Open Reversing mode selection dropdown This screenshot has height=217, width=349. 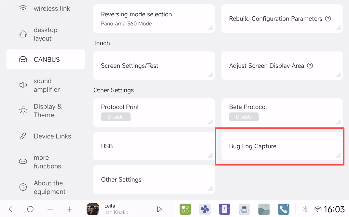pos(154,19)
